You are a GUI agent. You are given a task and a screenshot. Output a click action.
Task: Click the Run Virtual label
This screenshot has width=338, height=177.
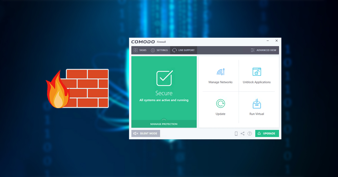(x=257, y=114)
